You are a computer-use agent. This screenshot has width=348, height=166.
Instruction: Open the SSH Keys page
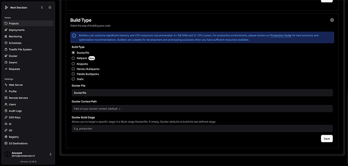tap(28, 117)
